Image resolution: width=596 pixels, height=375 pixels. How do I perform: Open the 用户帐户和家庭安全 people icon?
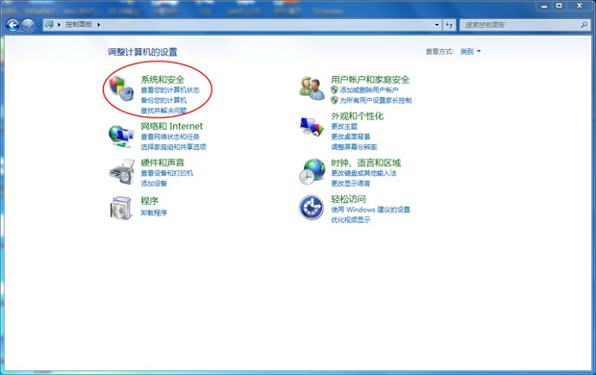(x=311, y=88)
